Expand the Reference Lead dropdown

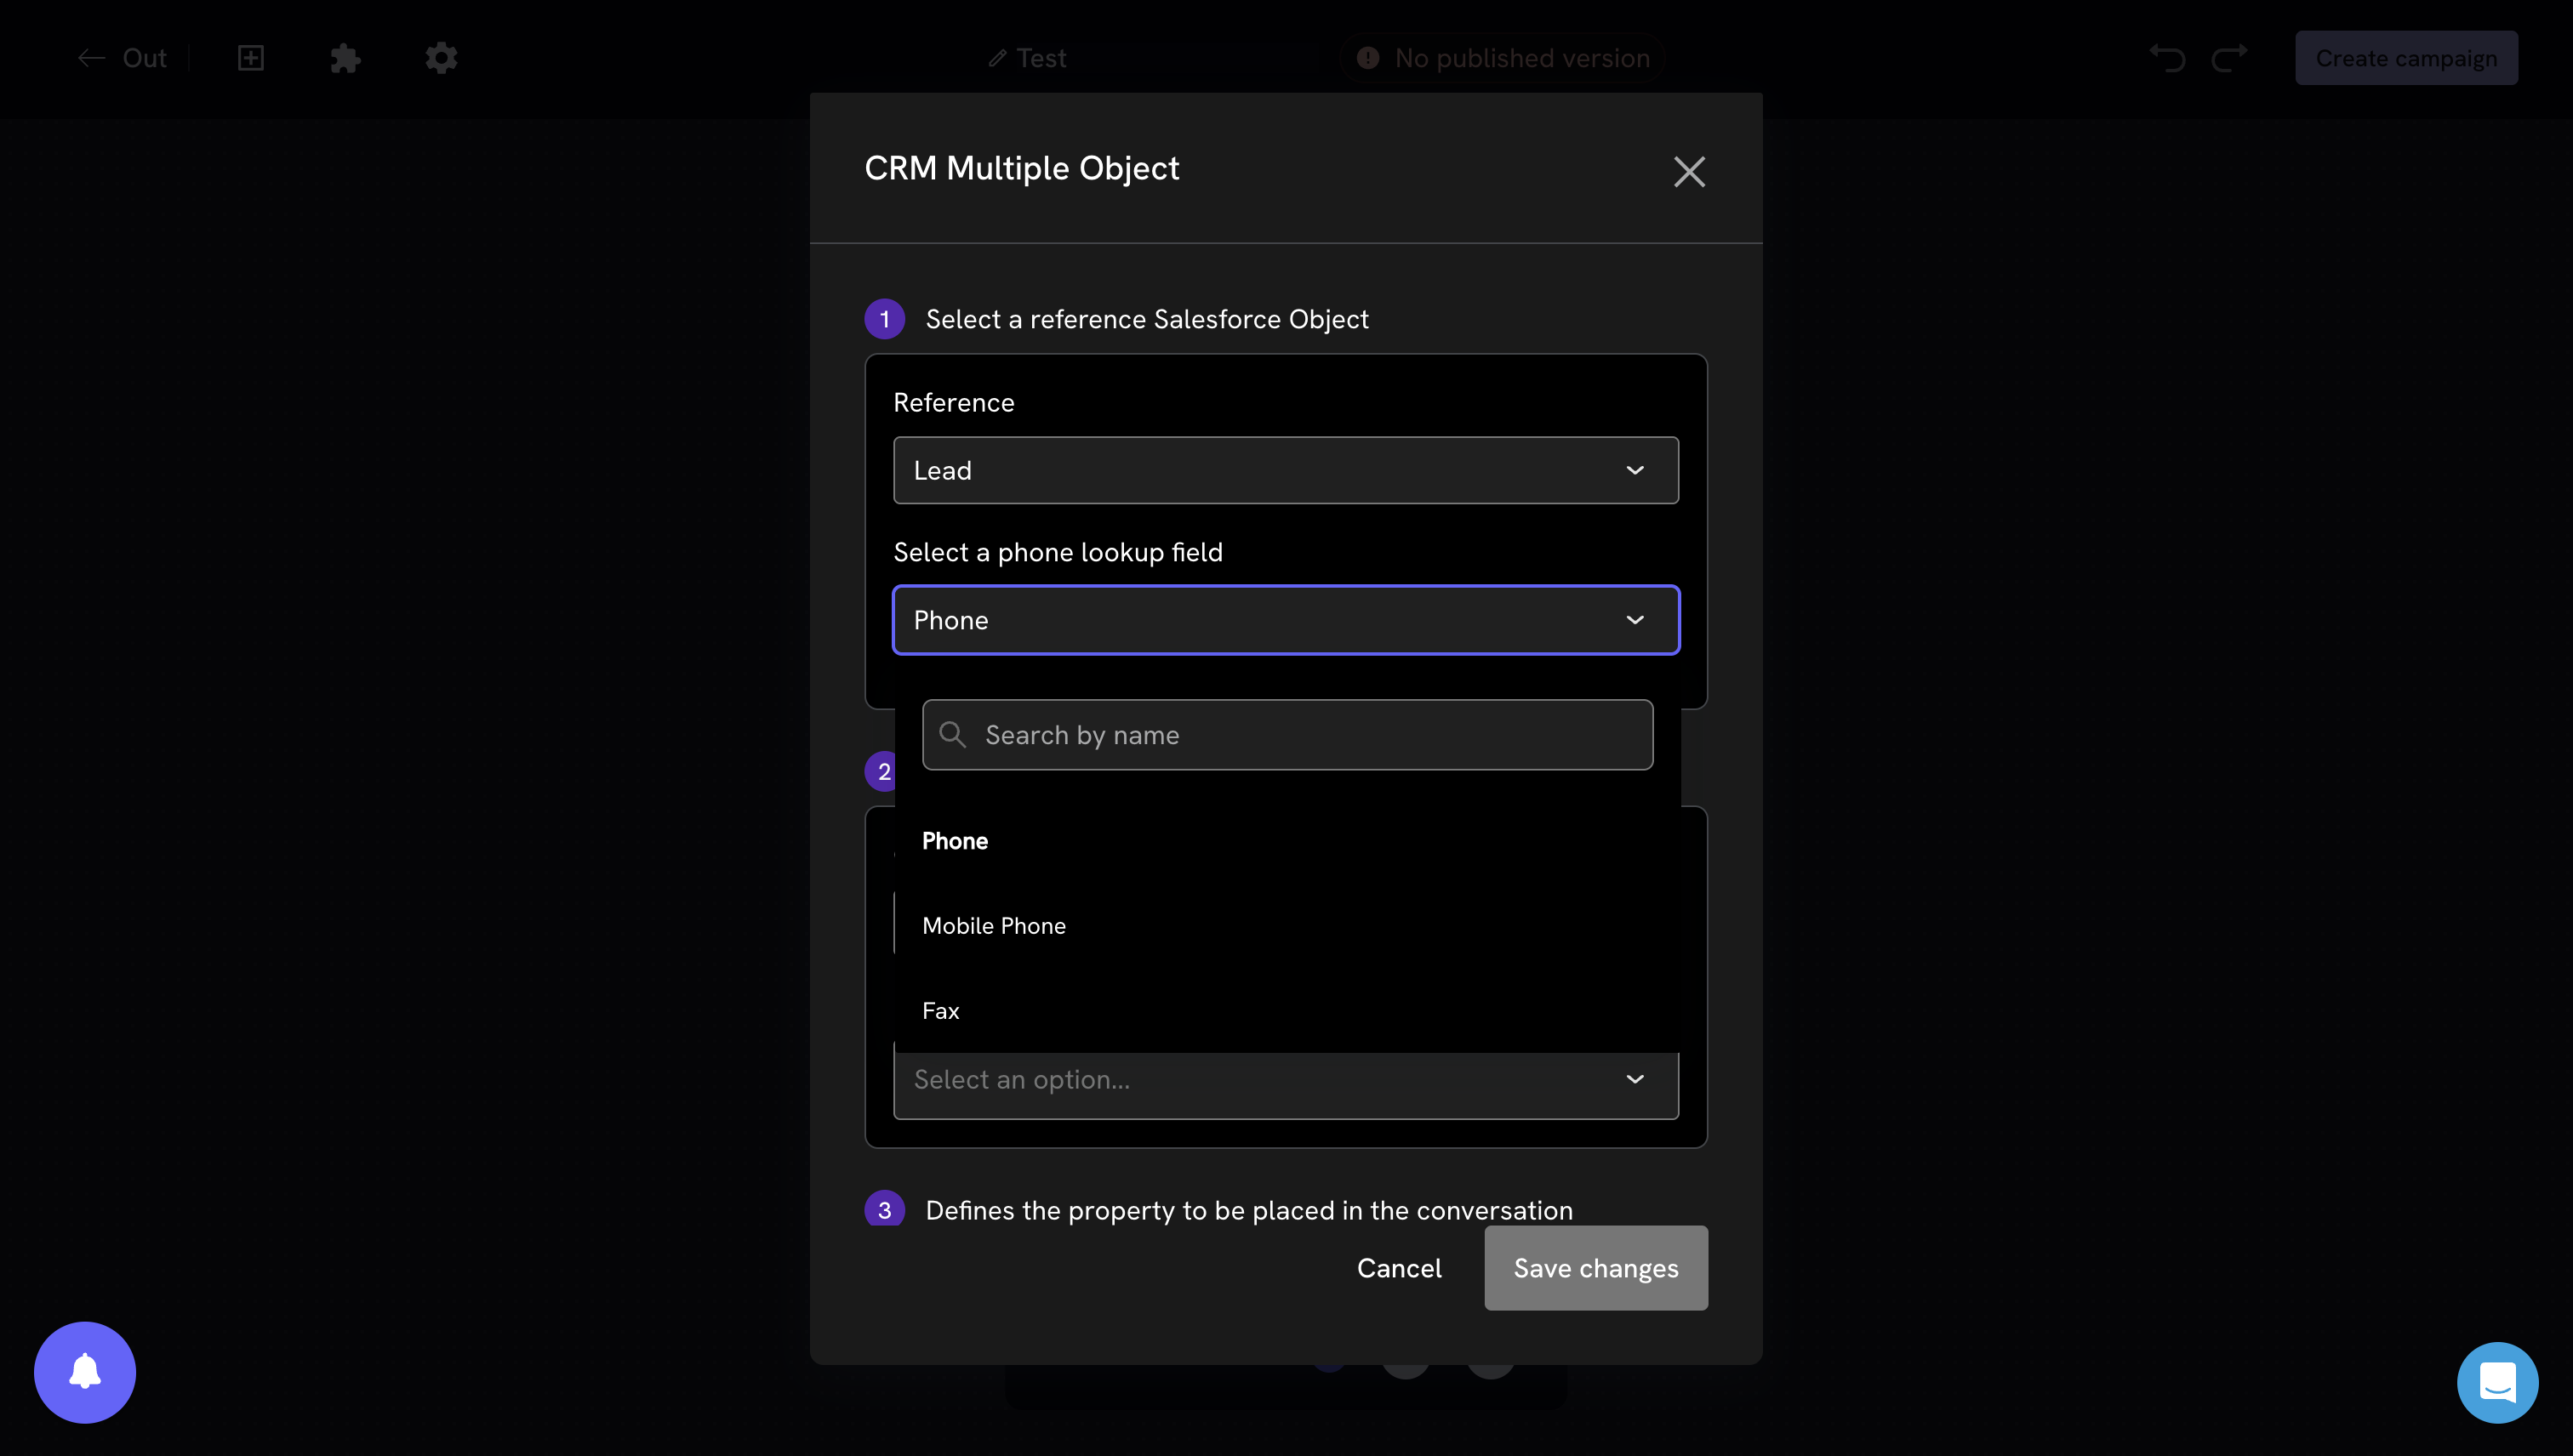point(1286,470)
